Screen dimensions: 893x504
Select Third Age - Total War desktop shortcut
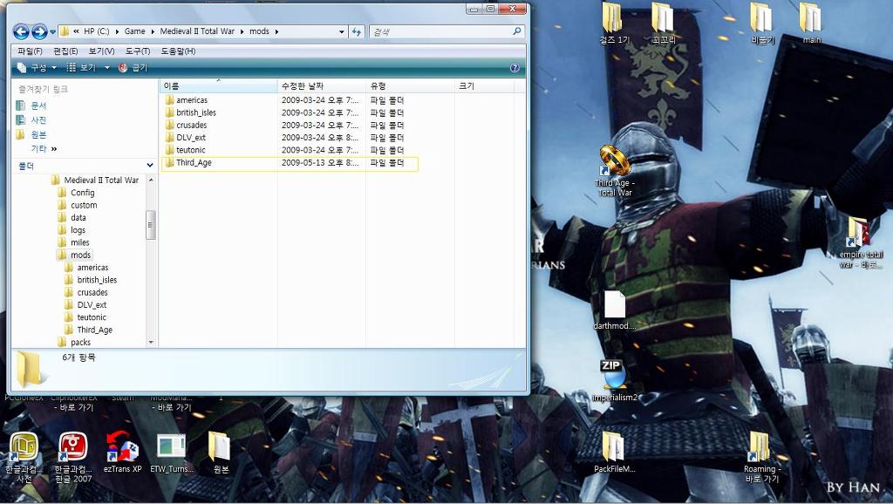click(614, 170)
